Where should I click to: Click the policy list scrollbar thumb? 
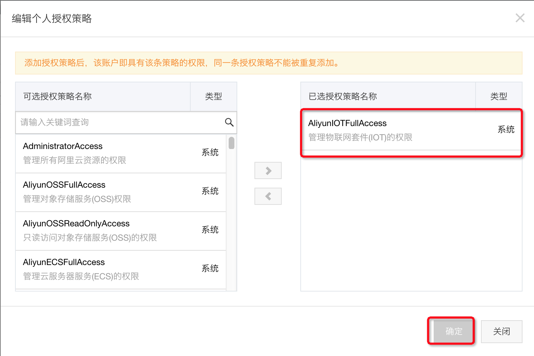(232, 143)
